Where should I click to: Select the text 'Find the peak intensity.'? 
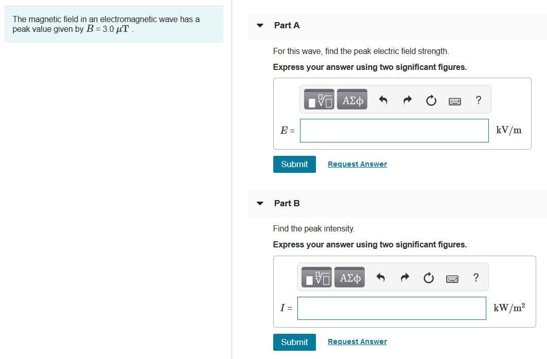pyautogui.click(x=313, y=229)
